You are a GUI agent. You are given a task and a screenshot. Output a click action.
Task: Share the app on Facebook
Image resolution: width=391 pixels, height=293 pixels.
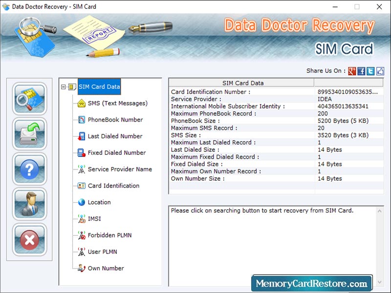tap(361, 71)
